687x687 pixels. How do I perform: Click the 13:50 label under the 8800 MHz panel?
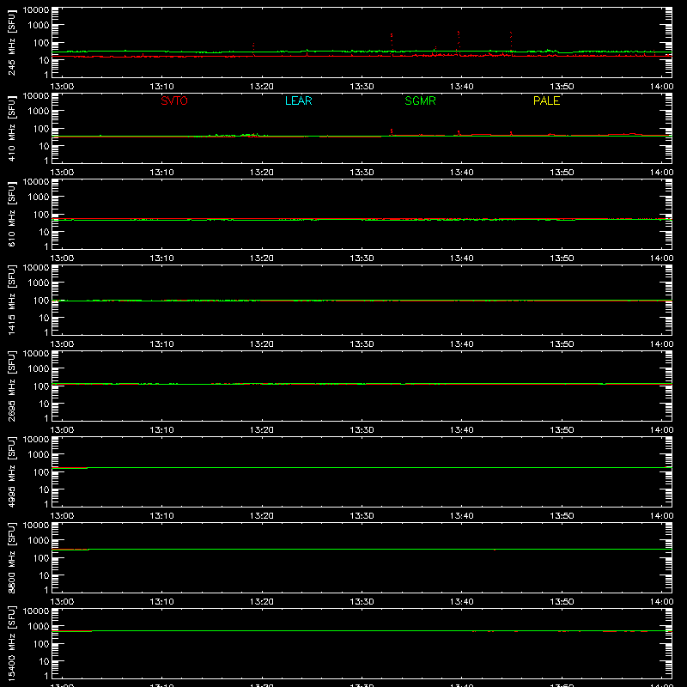coord(562,602)
